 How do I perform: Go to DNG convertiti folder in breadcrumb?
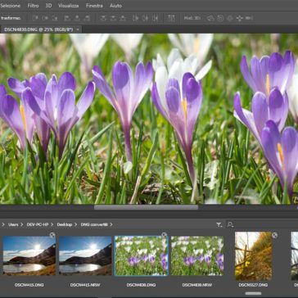[x=94, y=224]
